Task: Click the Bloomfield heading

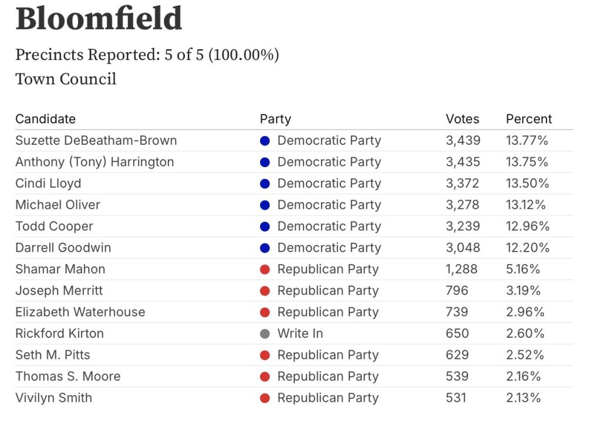Action: (x=99, y=19)
